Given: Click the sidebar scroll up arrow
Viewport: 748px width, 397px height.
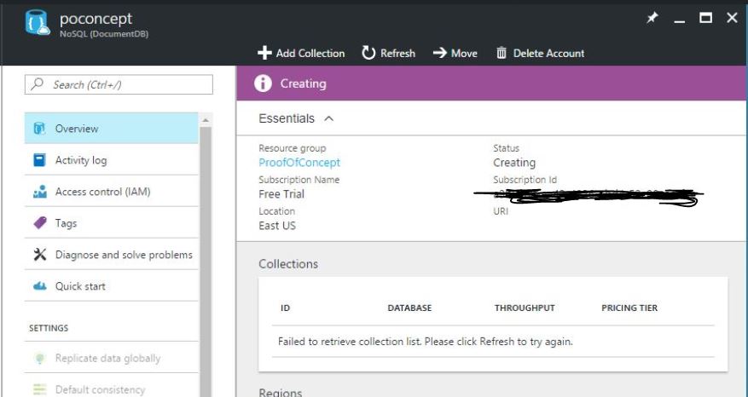Looking at the screenshot, I should (206, 120).
